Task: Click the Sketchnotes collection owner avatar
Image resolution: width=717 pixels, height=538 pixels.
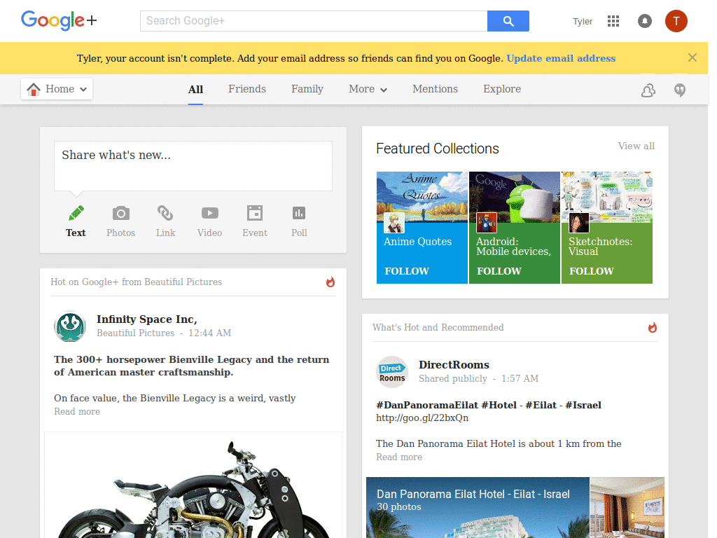Action: [x=579, y=223]
